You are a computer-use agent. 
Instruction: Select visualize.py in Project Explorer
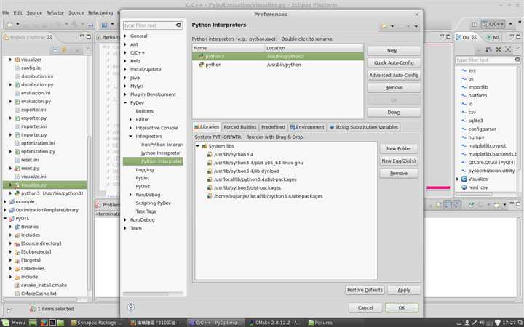point(33,185)
